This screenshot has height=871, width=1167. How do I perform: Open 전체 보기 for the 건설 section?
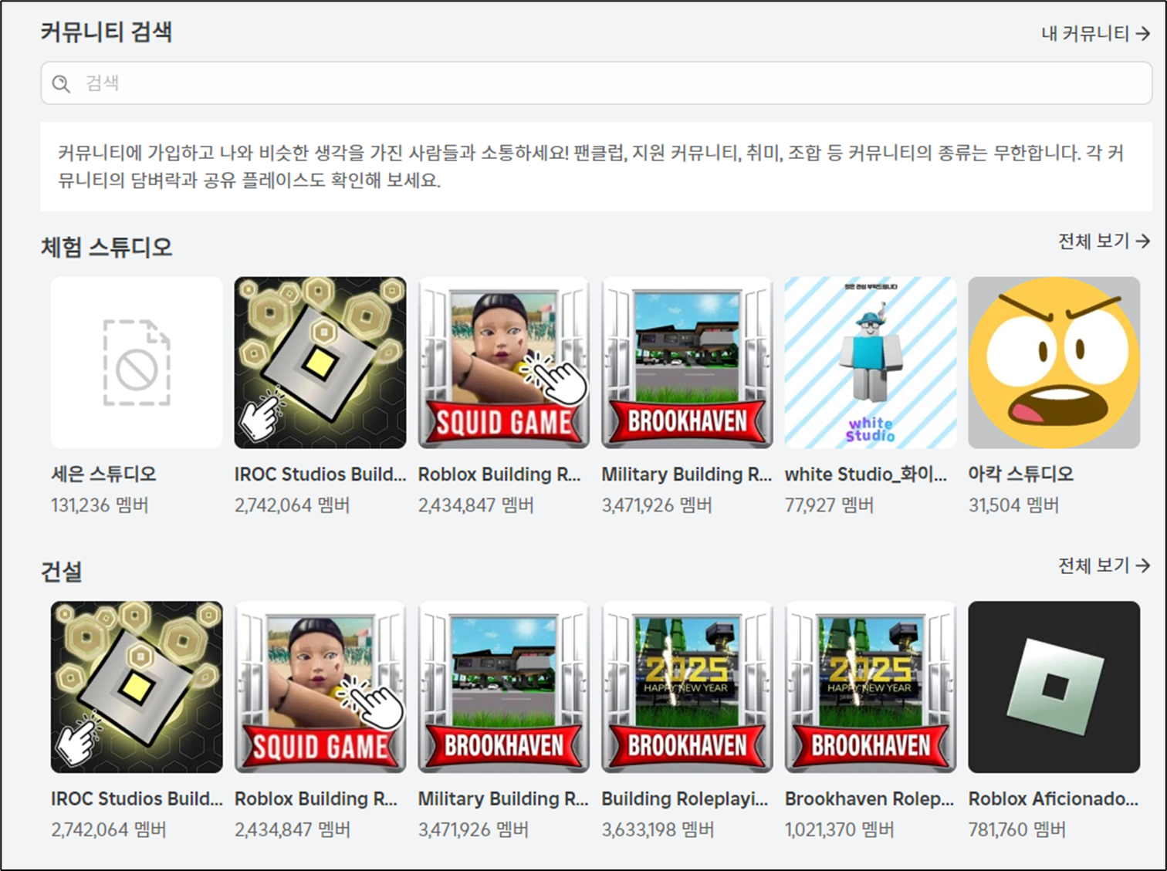pyautogui.click(x=1104, y=565)
